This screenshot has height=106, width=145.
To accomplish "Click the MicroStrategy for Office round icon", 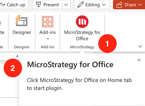I will coord(82,22).
